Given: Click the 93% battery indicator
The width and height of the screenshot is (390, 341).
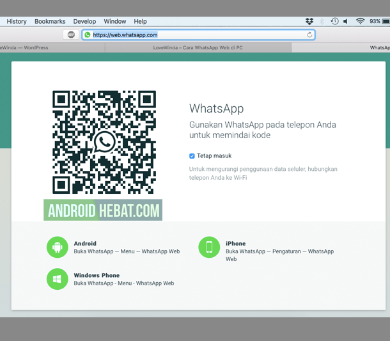Looking at the screenshot, I should point(380,21).
